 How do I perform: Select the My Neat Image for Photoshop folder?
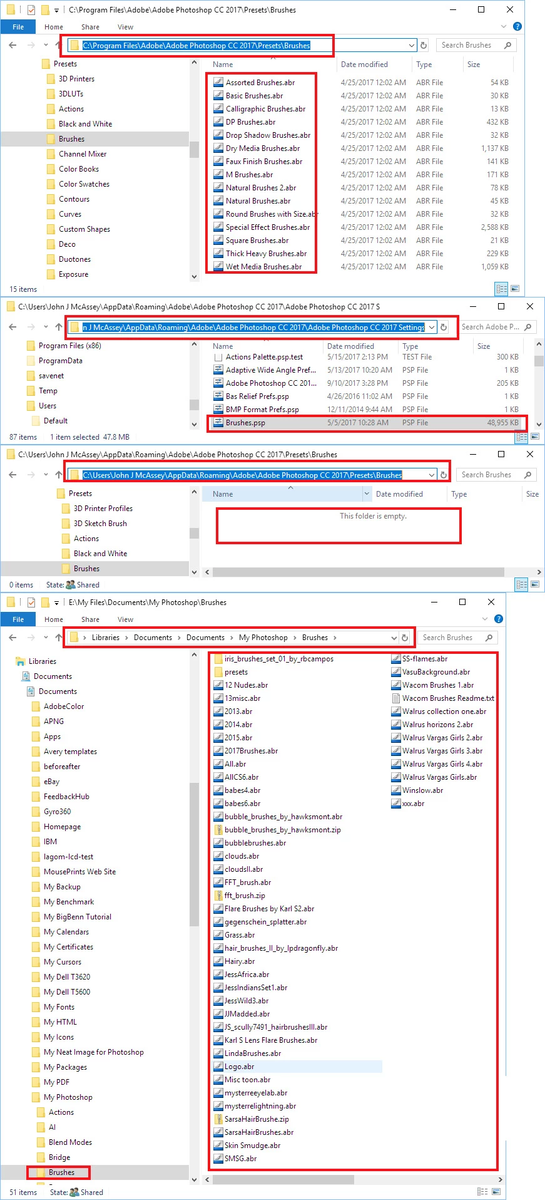[x=88, y=1052]
